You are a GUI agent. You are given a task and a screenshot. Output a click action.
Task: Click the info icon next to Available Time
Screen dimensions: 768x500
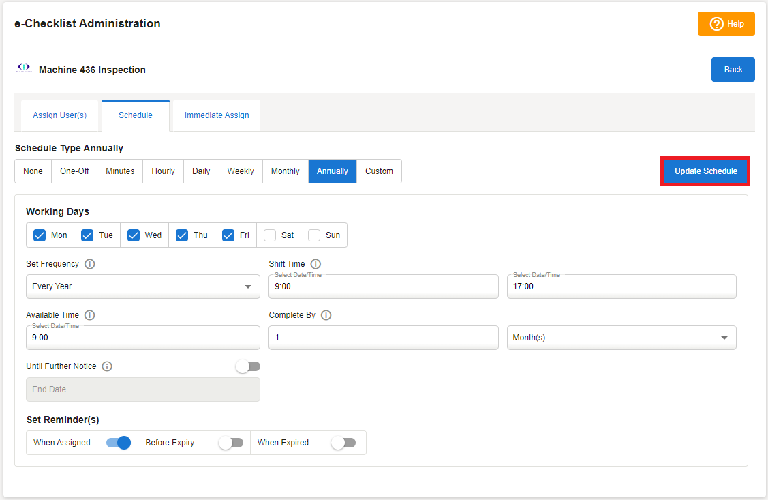(x=90, y=315)
